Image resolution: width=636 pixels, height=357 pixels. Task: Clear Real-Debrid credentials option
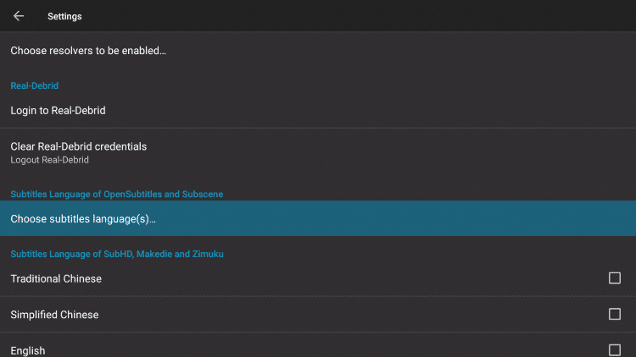coord(318,152)
